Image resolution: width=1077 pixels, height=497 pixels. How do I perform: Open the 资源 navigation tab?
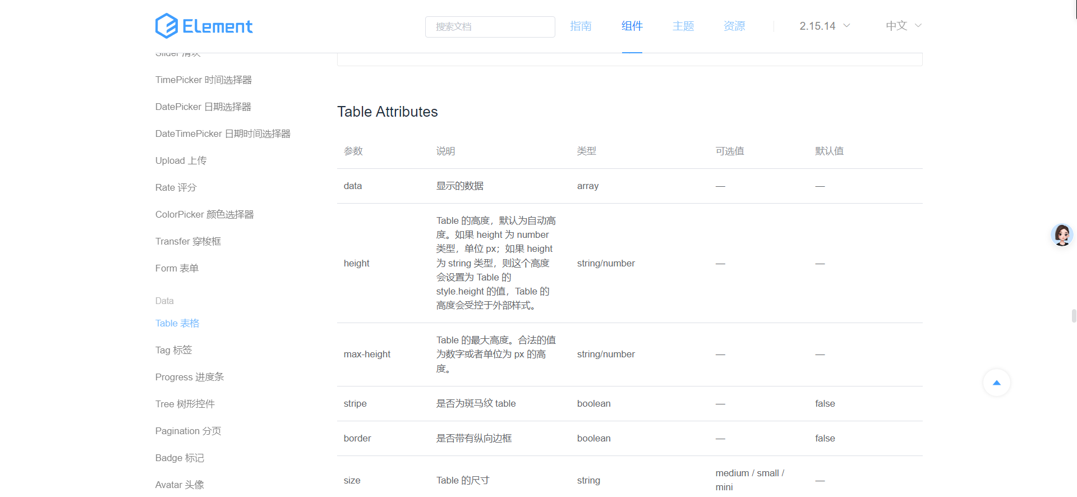pos(734,26)
